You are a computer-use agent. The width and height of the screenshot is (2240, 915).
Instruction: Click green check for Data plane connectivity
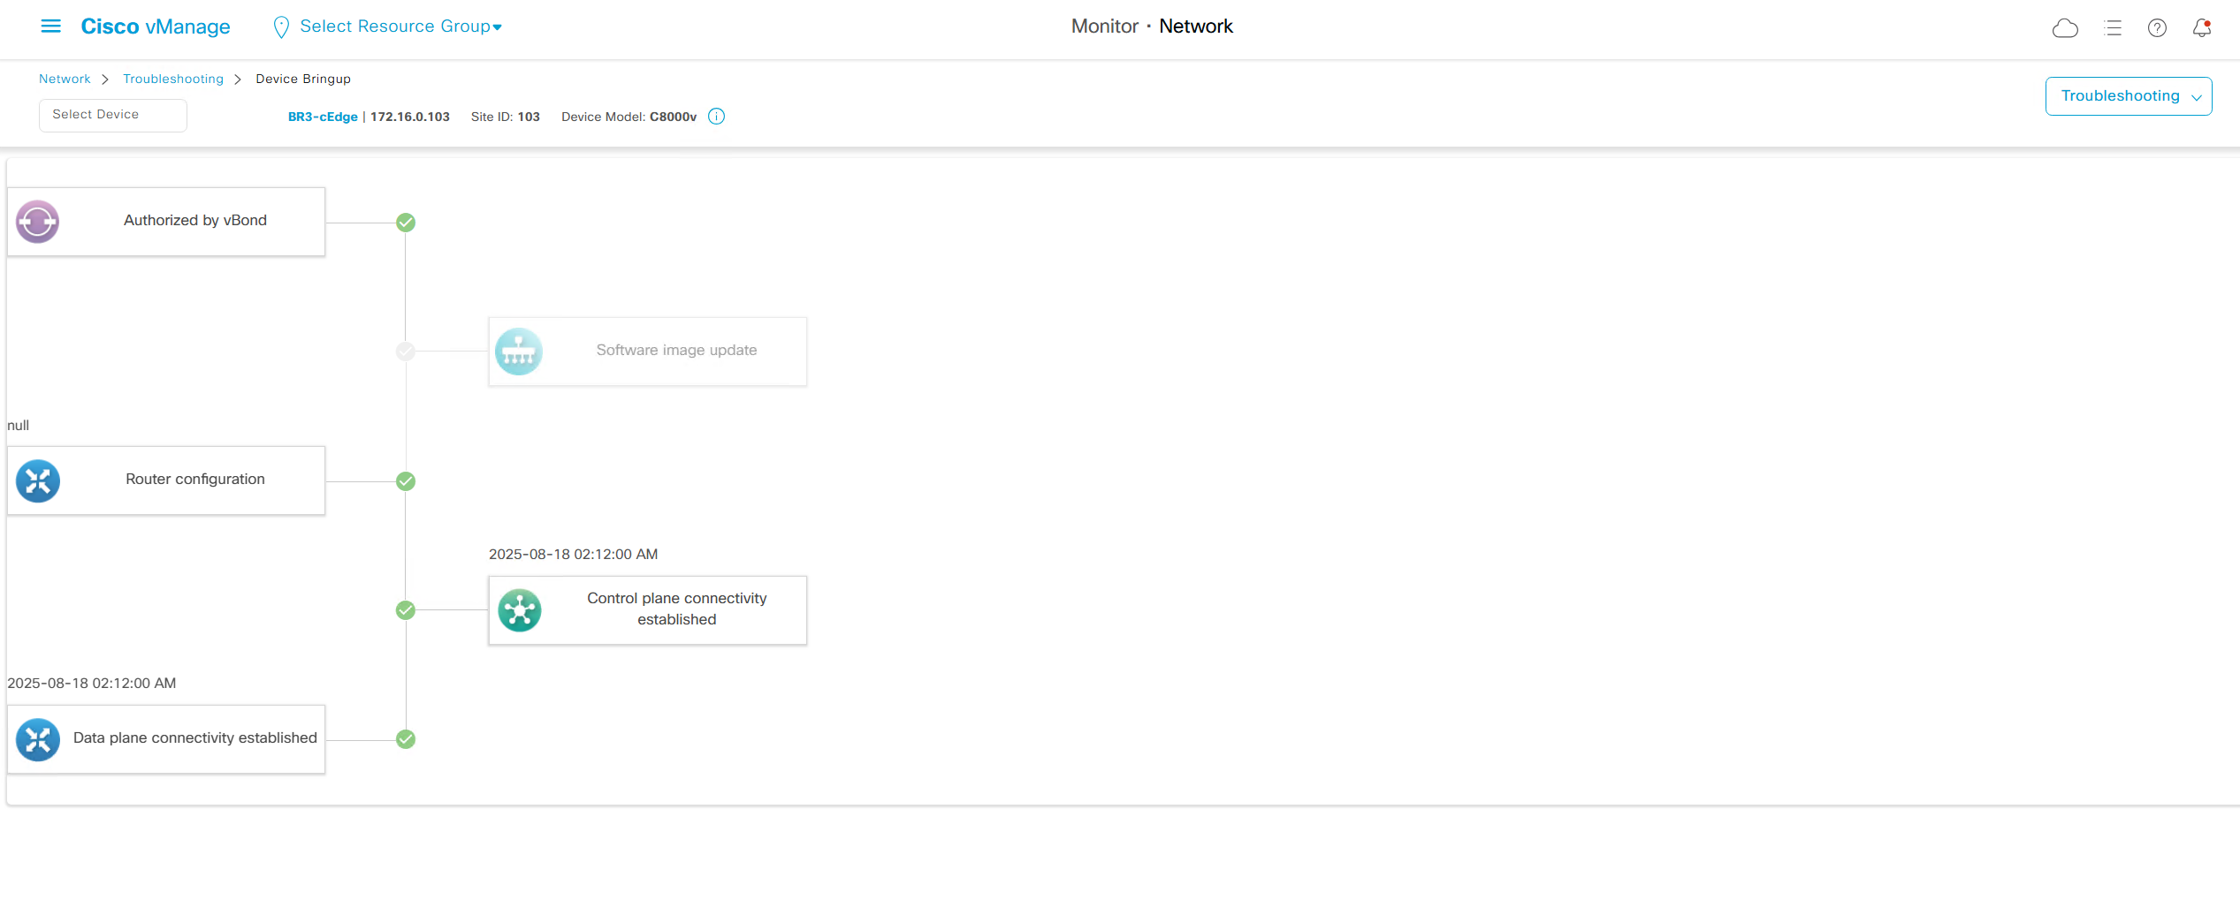click(406, 739)
